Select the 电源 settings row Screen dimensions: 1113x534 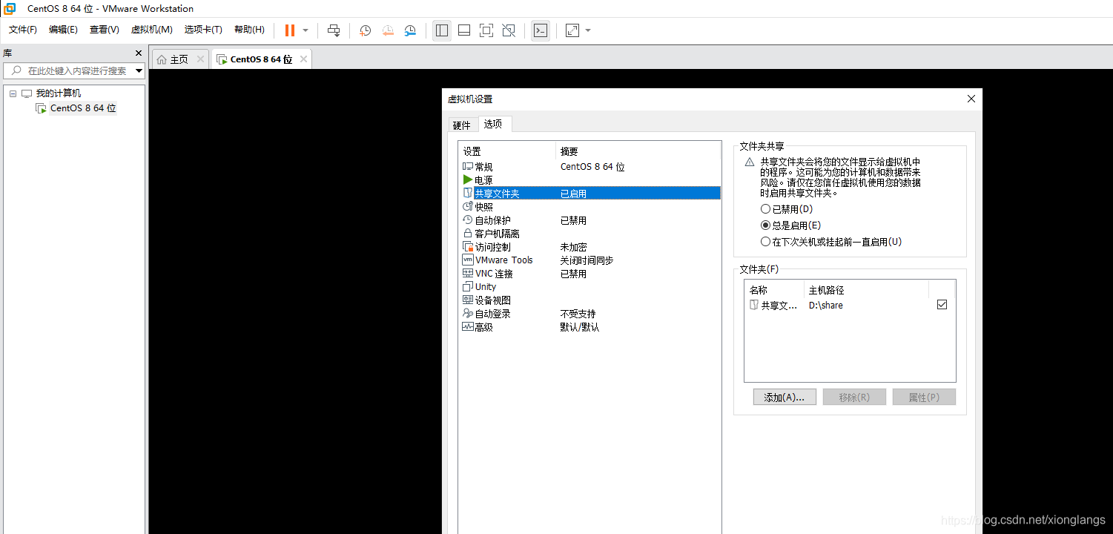[x=589, y=180]
